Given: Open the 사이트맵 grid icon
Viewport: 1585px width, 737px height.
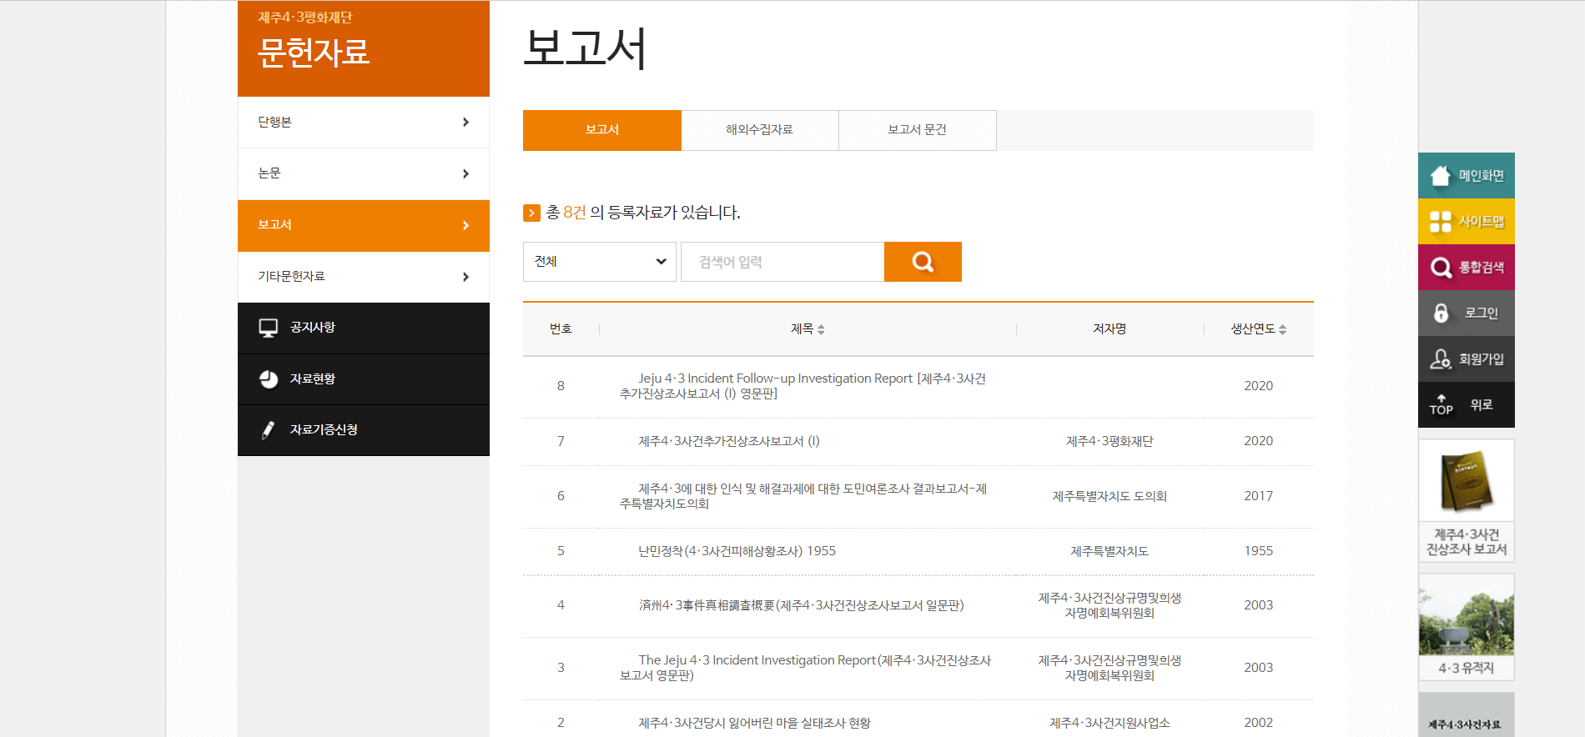Looking at the screenshot, I should click(1441, 222).
